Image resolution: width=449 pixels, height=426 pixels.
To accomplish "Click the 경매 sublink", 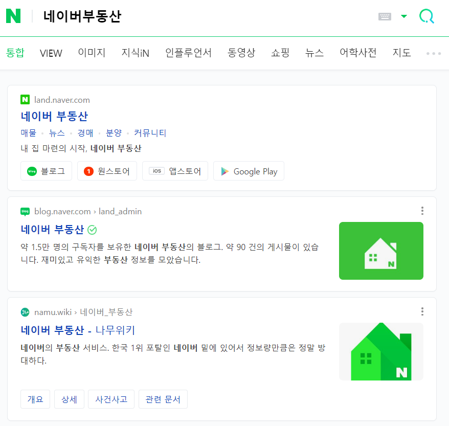I will 84,133.
